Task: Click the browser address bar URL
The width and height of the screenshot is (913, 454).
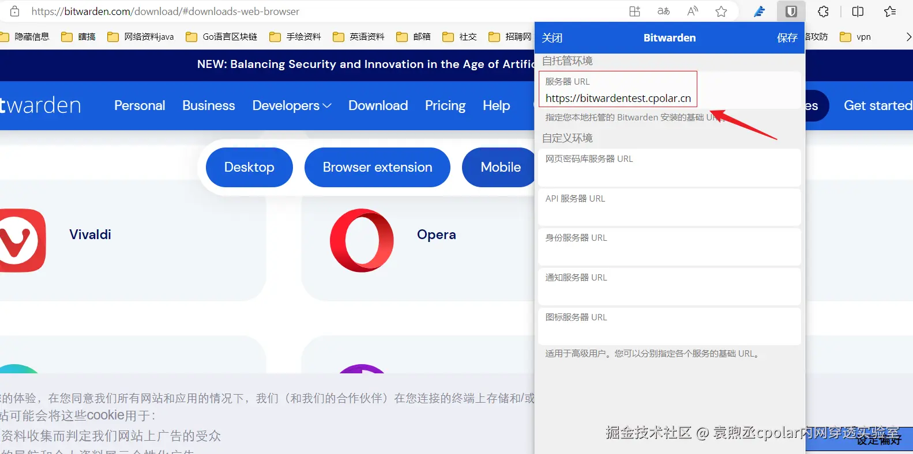Action: pyautogui.click(x=166, y=12)
